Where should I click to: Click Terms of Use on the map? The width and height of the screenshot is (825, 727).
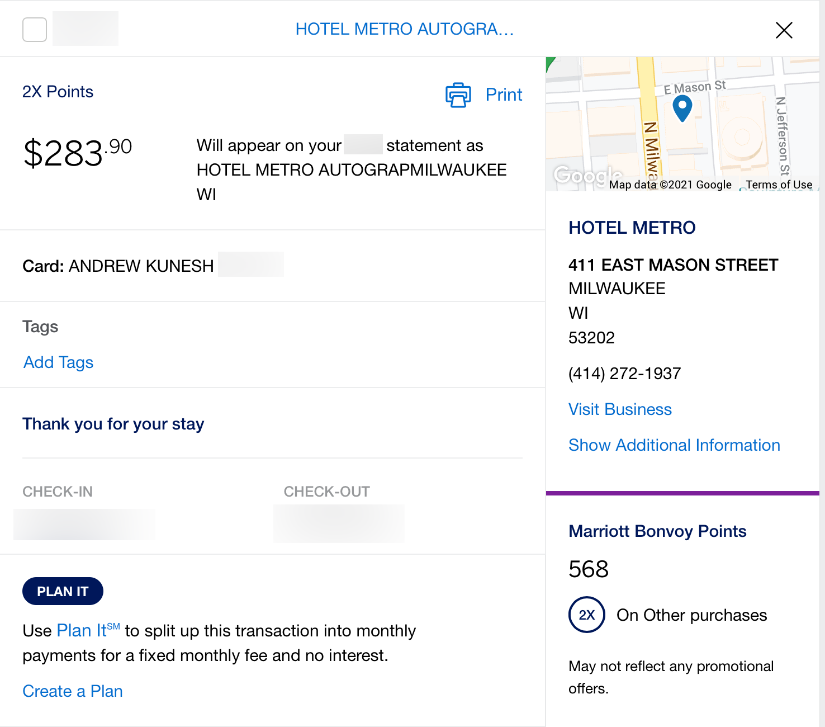779,185
